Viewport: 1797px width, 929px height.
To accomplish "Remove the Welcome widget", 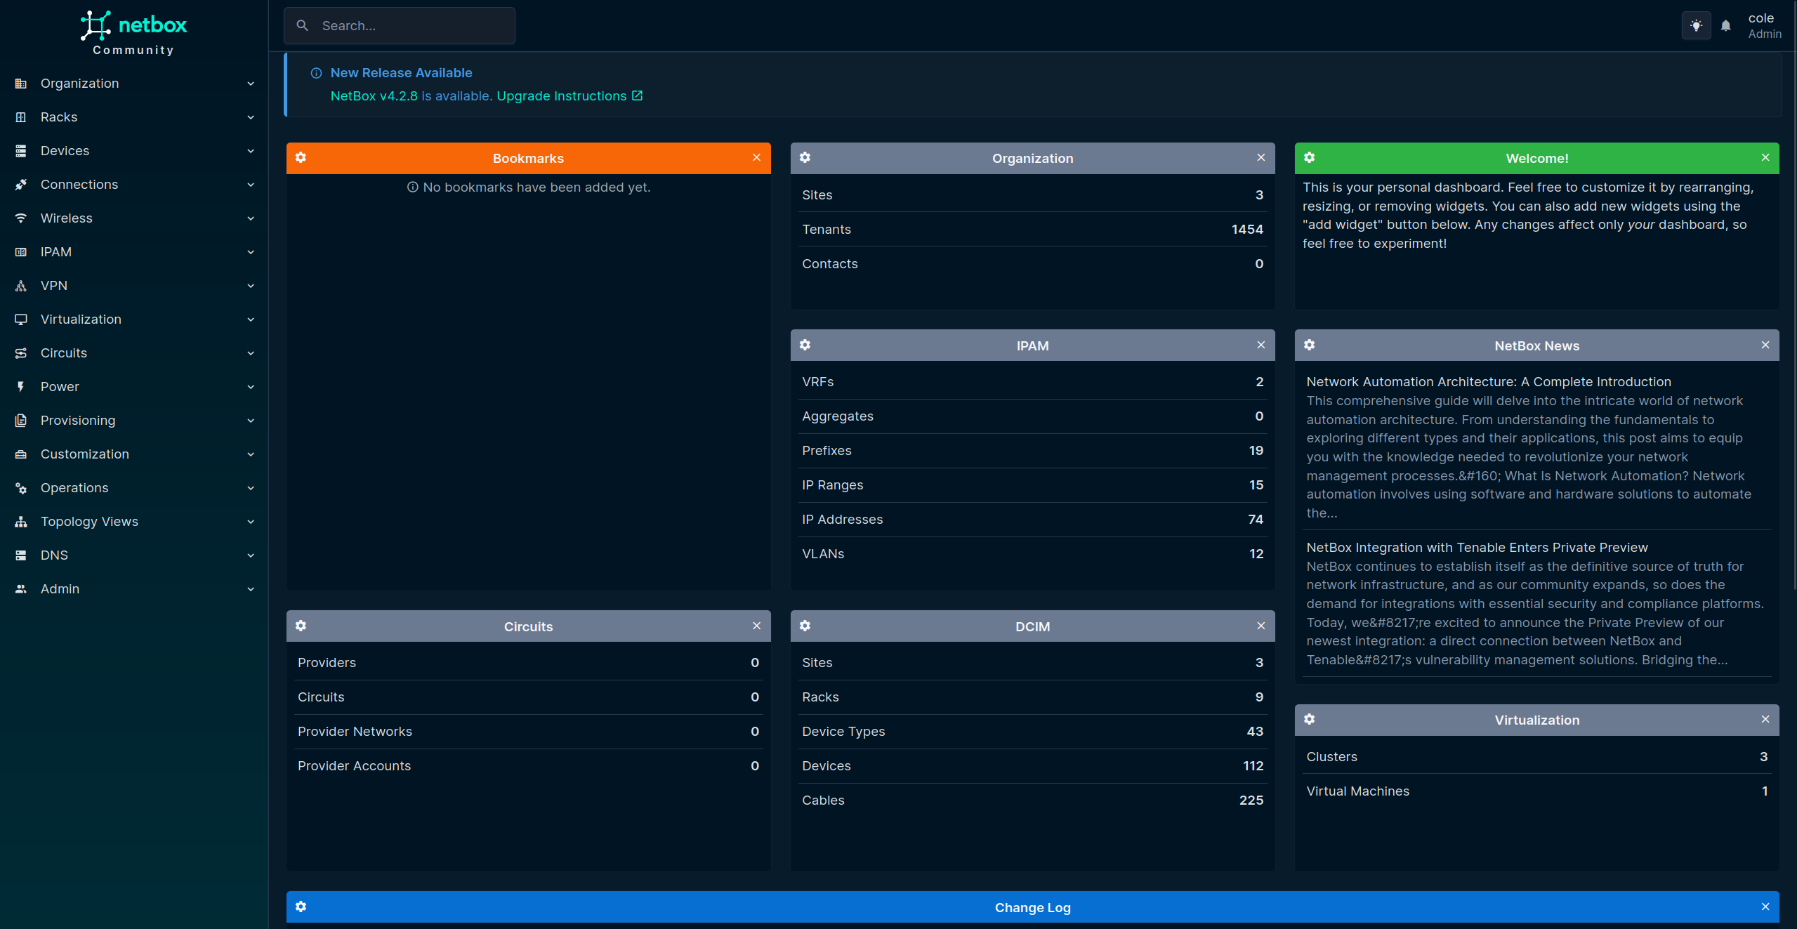I will pos(1765,157).
